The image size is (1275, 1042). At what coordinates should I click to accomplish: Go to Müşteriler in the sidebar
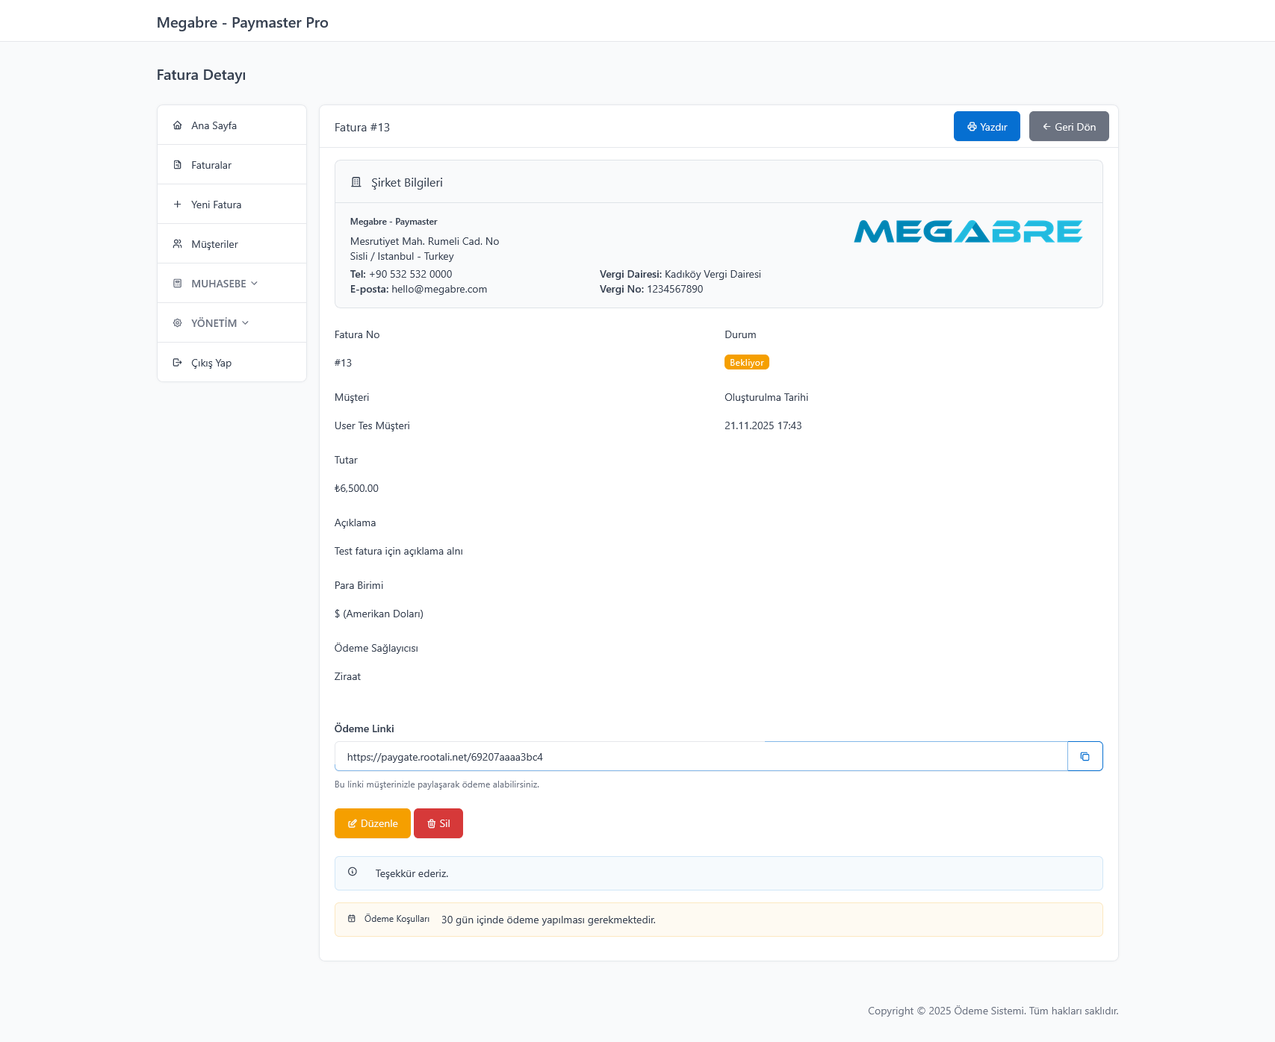click(x=214, y=244)
